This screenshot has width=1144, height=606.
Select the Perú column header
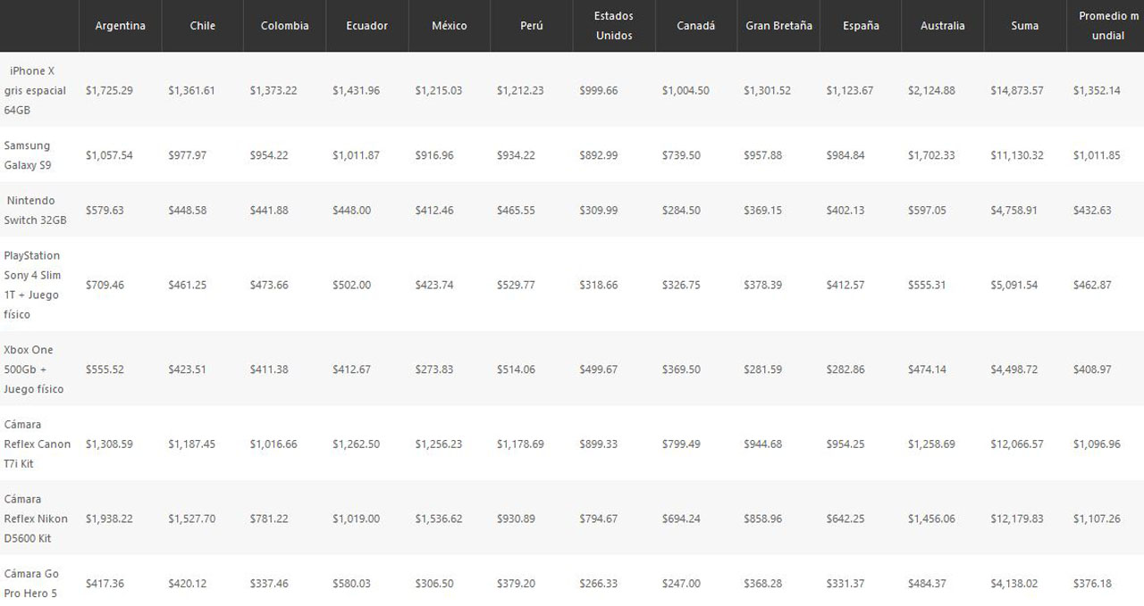(532, 26)
